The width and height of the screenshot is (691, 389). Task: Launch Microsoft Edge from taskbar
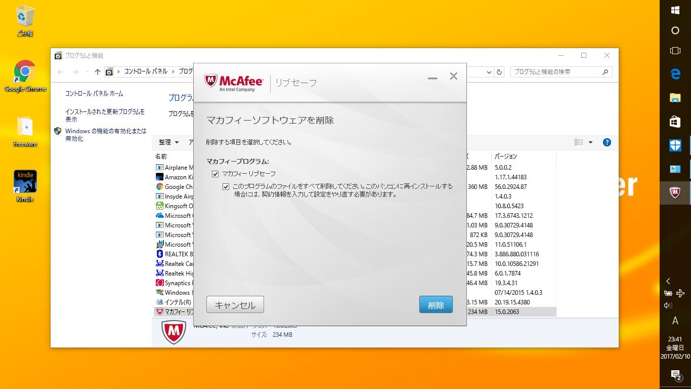(675, 74)
